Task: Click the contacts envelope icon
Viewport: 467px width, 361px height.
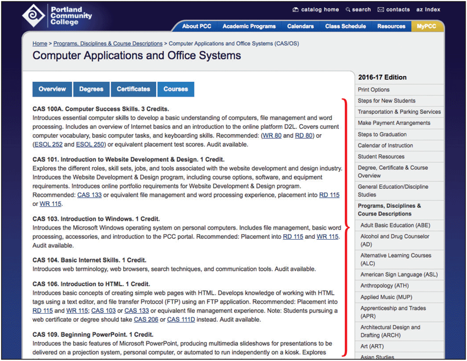Action: (x=381, y=9)
